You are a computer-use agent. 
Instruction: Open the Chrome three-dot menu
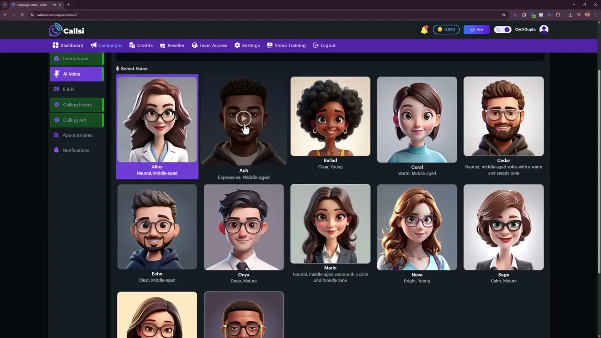[595, 15]
